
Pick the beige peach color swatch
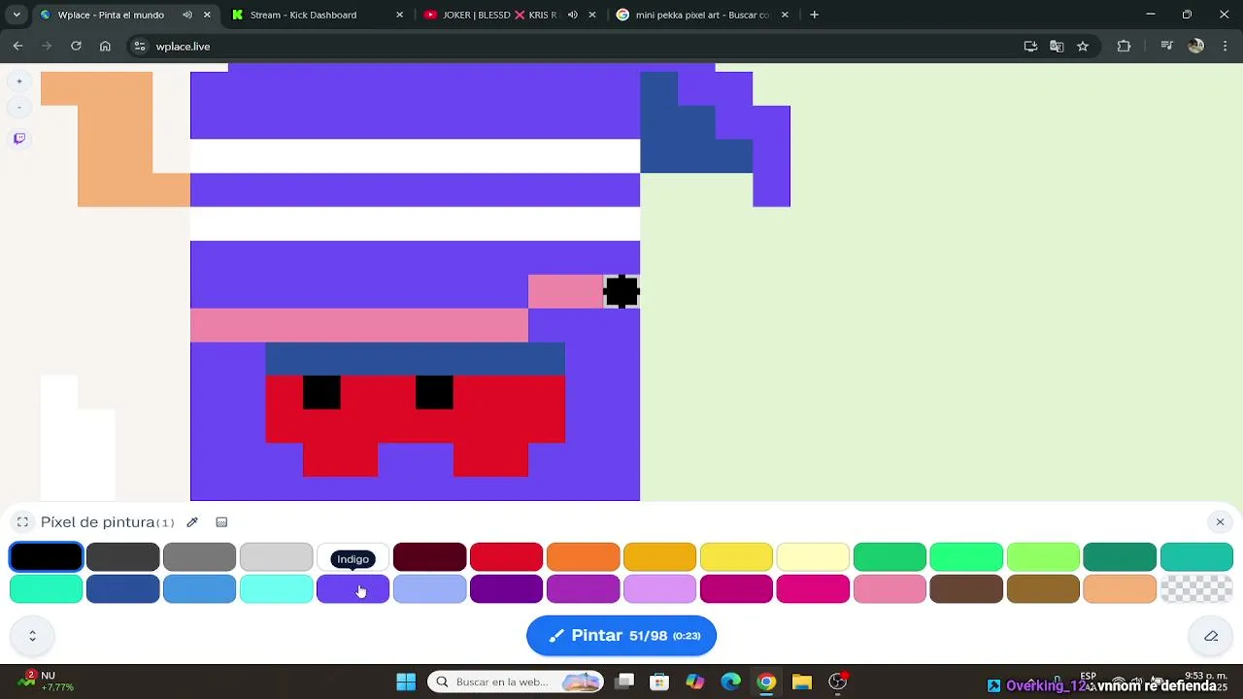pyautogui.click(x=1120, y=589)
